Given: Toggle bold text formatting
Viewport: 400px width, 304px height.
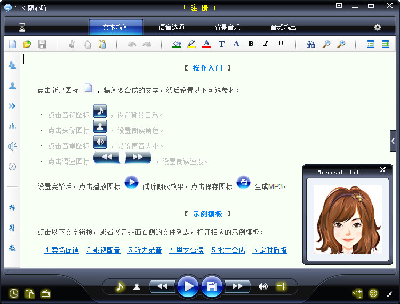Looking at the screenshot, I should [251, 44].
